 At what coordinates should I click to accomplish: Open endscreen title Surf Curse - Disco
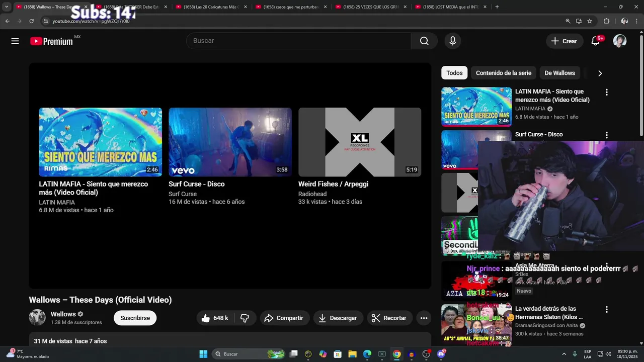pos(196,184)
